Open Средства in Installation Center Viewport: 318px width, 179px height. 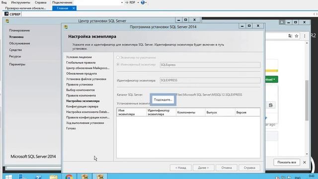[15, 50]
